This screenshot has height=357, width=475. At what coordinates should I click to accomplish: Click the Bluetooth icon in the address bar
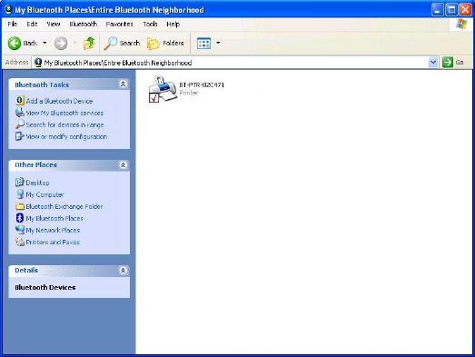click(x=38, y=63)
